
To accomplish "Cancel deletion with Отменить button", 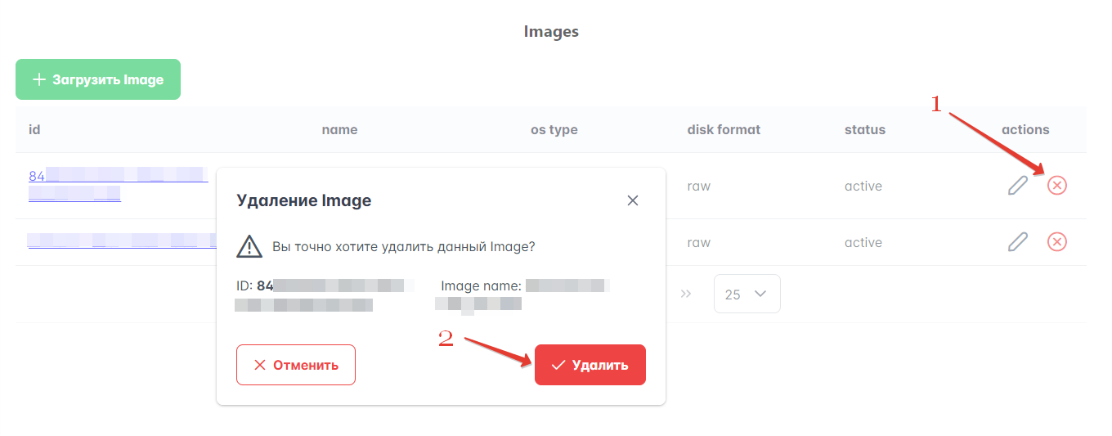I will coord(296,365).
